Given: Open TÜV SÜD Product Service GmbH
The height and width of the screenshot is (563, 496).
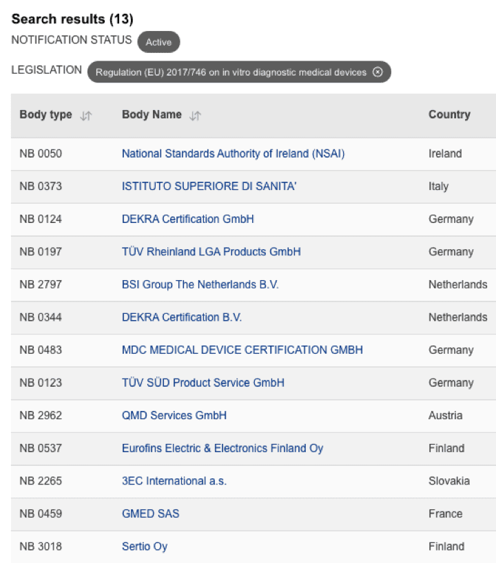Looking at the screenshot, I should click(203, 383).
